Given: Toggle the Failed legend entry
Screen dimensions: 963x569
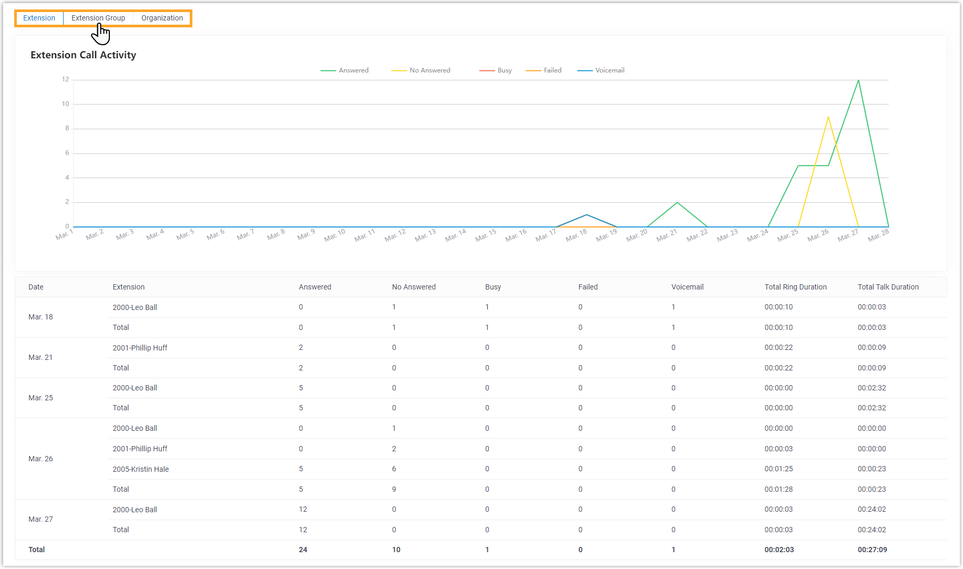Looking at the screenshot, I should click(x=544, y=70).
